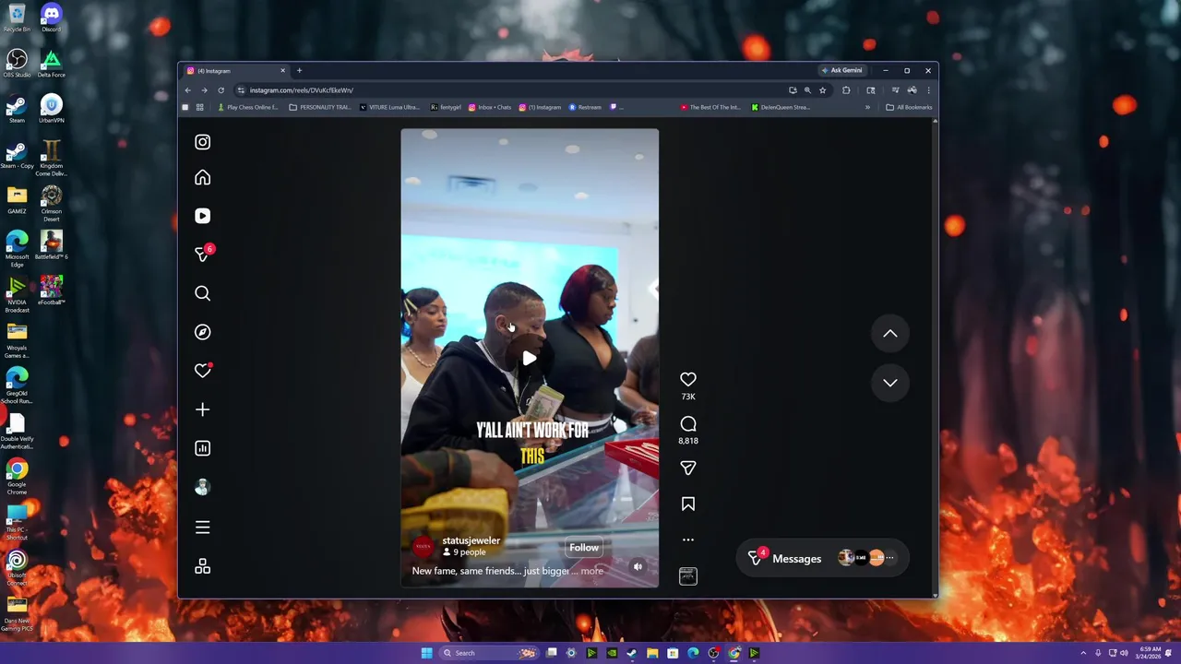This screenshot has width=1181, height=664.
Task: Open Reels from the Instagram sidebar
Action: coord(203,216)
